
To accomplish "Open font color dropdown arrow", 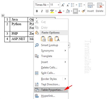I will (x=64, y=11).
